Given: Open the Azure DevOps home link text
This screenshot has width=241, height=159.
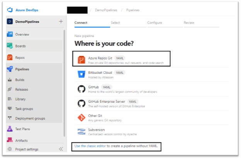Looking at the screenshot, I should (x=27, y=10).
